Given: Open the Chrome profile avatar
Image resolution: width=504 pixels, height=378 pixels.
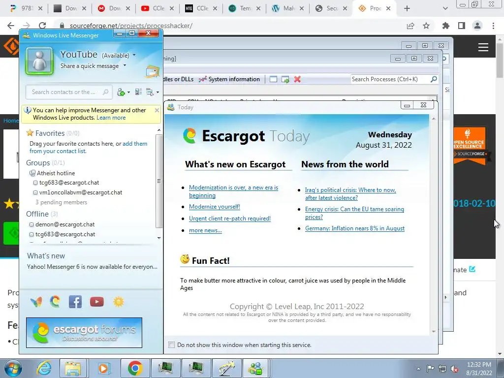Looking at the screenshot, I should coord(477,26).
